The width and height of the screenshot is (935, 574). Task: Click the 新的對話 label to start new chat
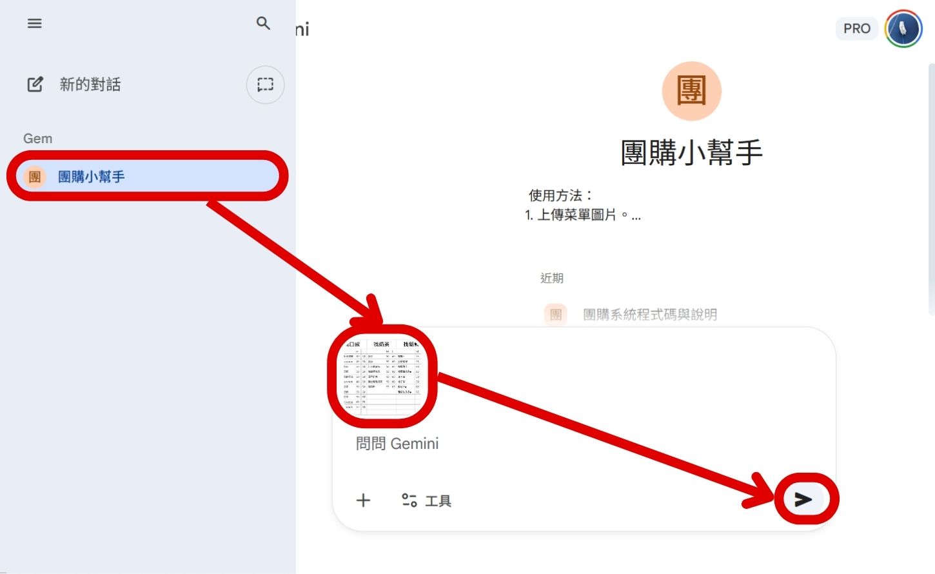[90, 84]
